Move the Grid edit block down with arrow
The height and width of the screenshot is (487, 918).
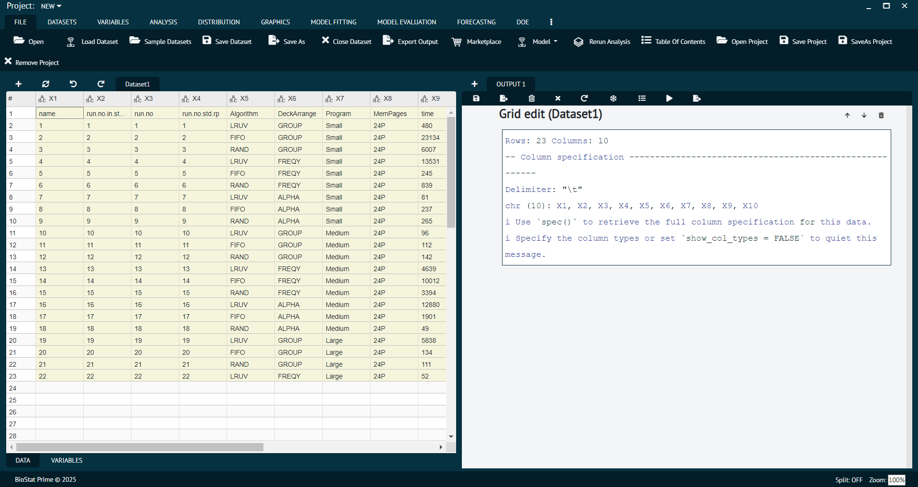point(863,115)
